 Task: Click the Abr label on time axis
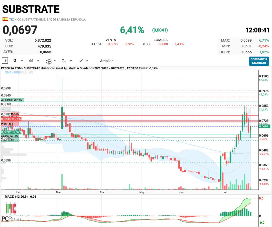[102, 192]
